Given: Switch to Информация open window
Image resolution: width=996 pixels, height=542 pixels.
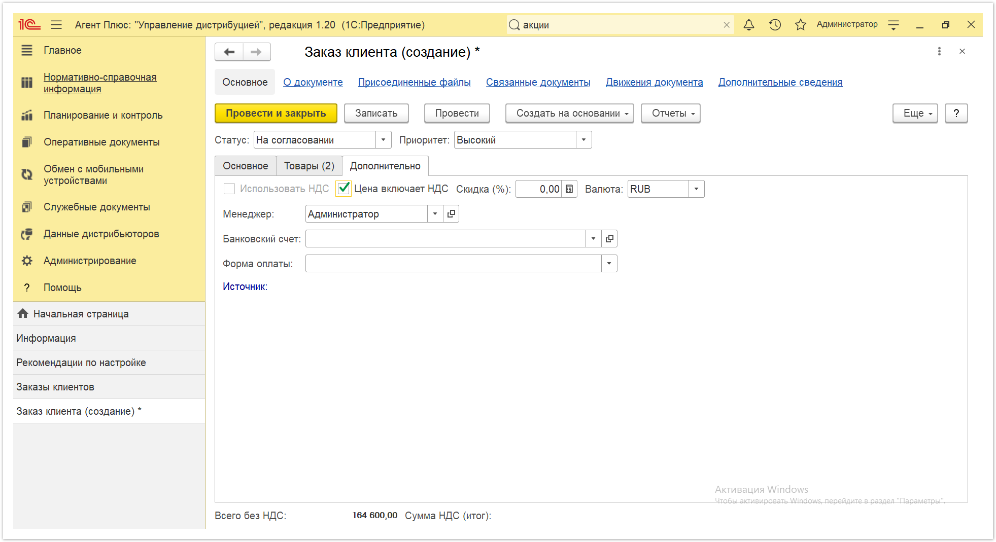Looking at the screenshot, I should pos(109,338).
